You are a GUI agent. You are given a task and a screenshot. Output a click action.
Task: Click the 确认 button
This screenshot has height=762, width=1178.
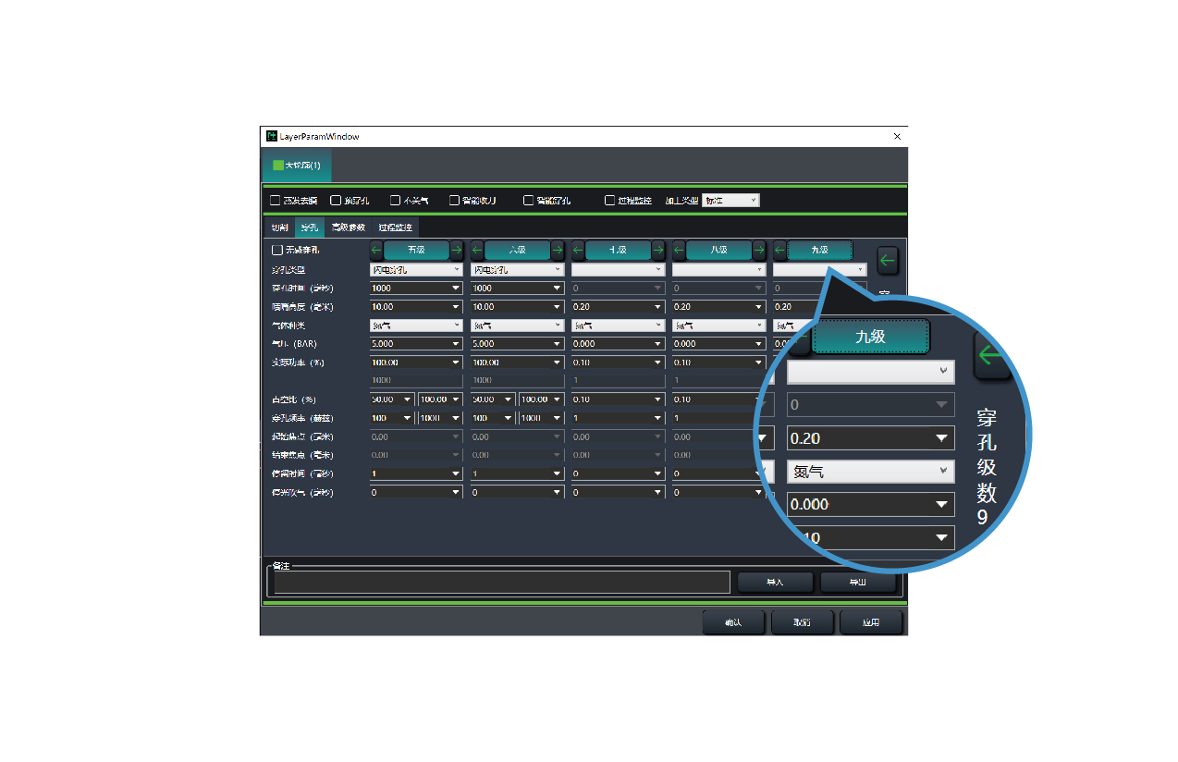pos(733,623)
